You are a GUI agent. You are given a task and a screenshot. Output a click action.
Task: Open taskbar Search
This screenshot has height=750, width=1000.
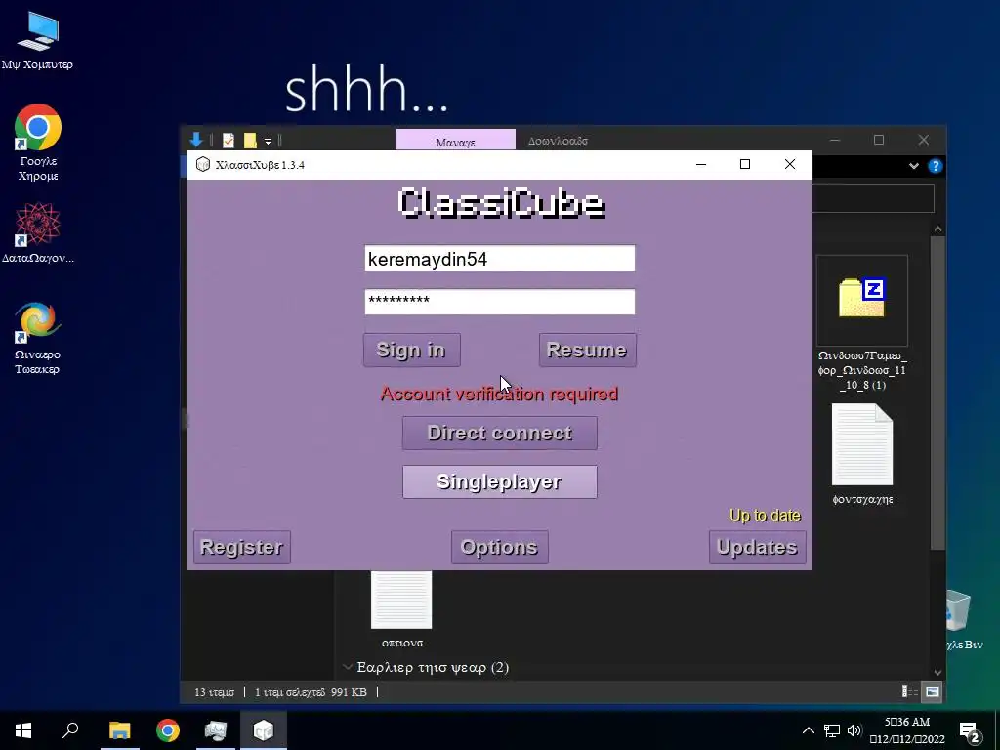[x=70, y=730]
